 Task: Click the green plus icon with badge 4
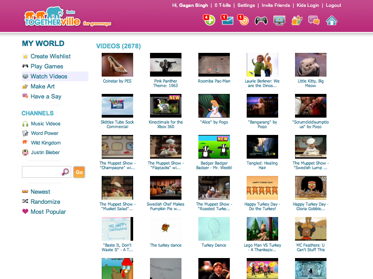[209, 20]
